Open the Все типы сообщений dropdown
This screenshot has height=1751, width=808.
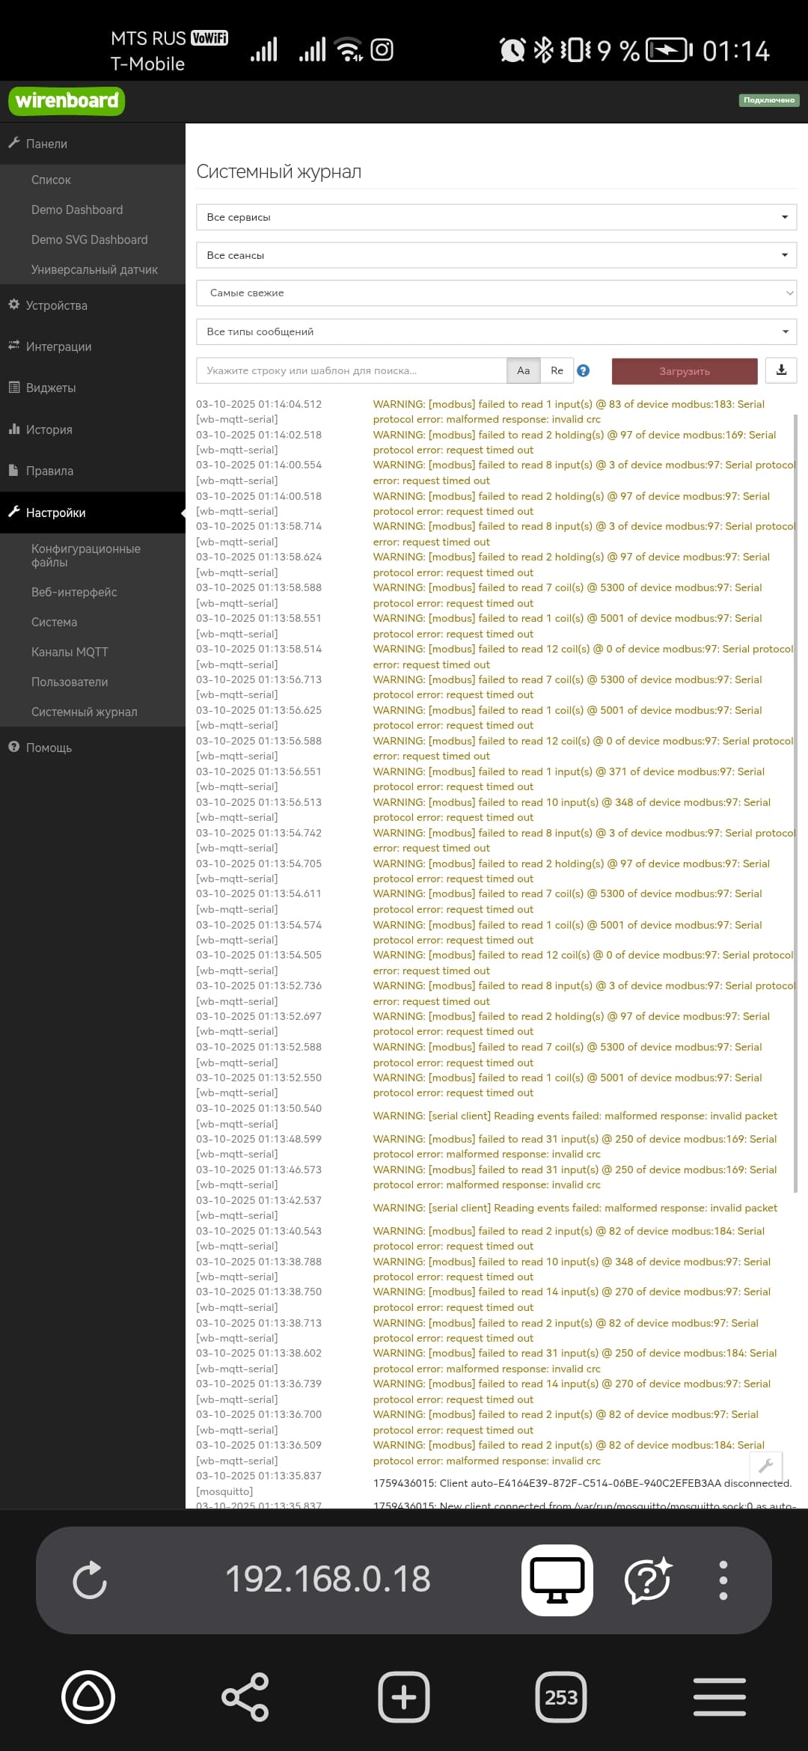pos(496,331)
